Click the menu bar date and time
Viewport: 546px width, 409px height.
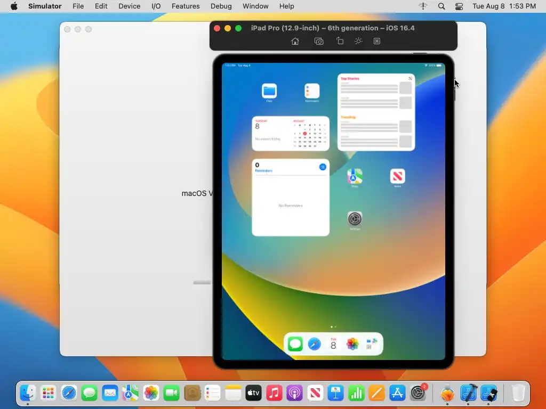[504, 6]
